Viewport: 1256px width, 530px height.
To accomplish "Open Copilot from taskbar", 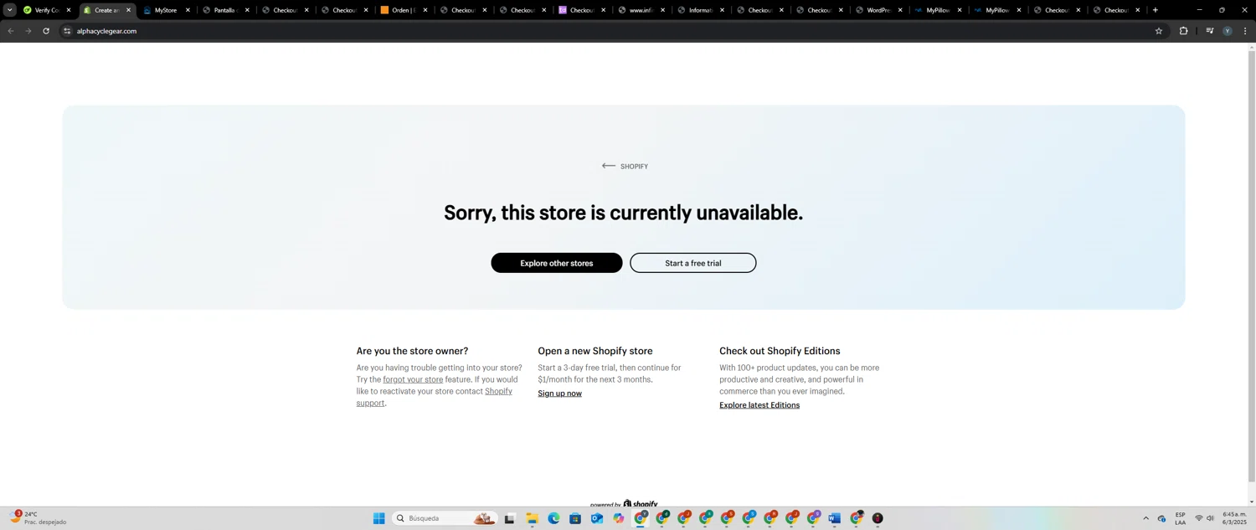I will pos(619,519).
